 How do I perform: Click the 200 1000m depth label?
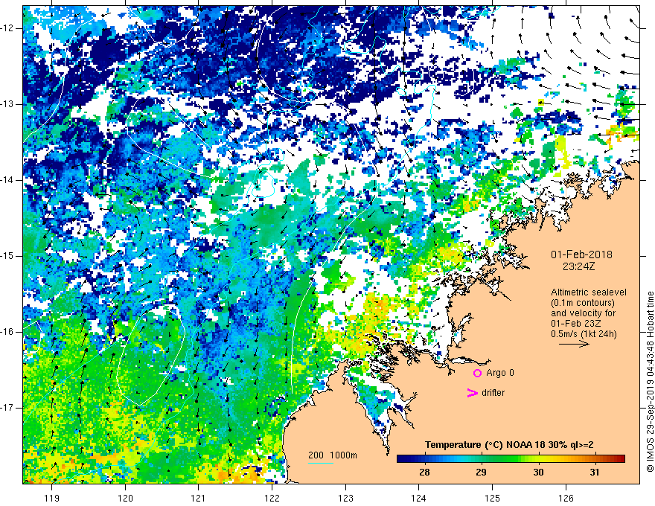coord(333,455)
